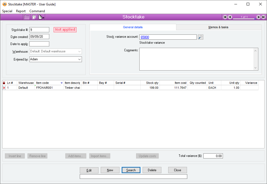Screen dimensions: 267x184
Task: Open the stock variance account lookup
Action: click(201, 37)
